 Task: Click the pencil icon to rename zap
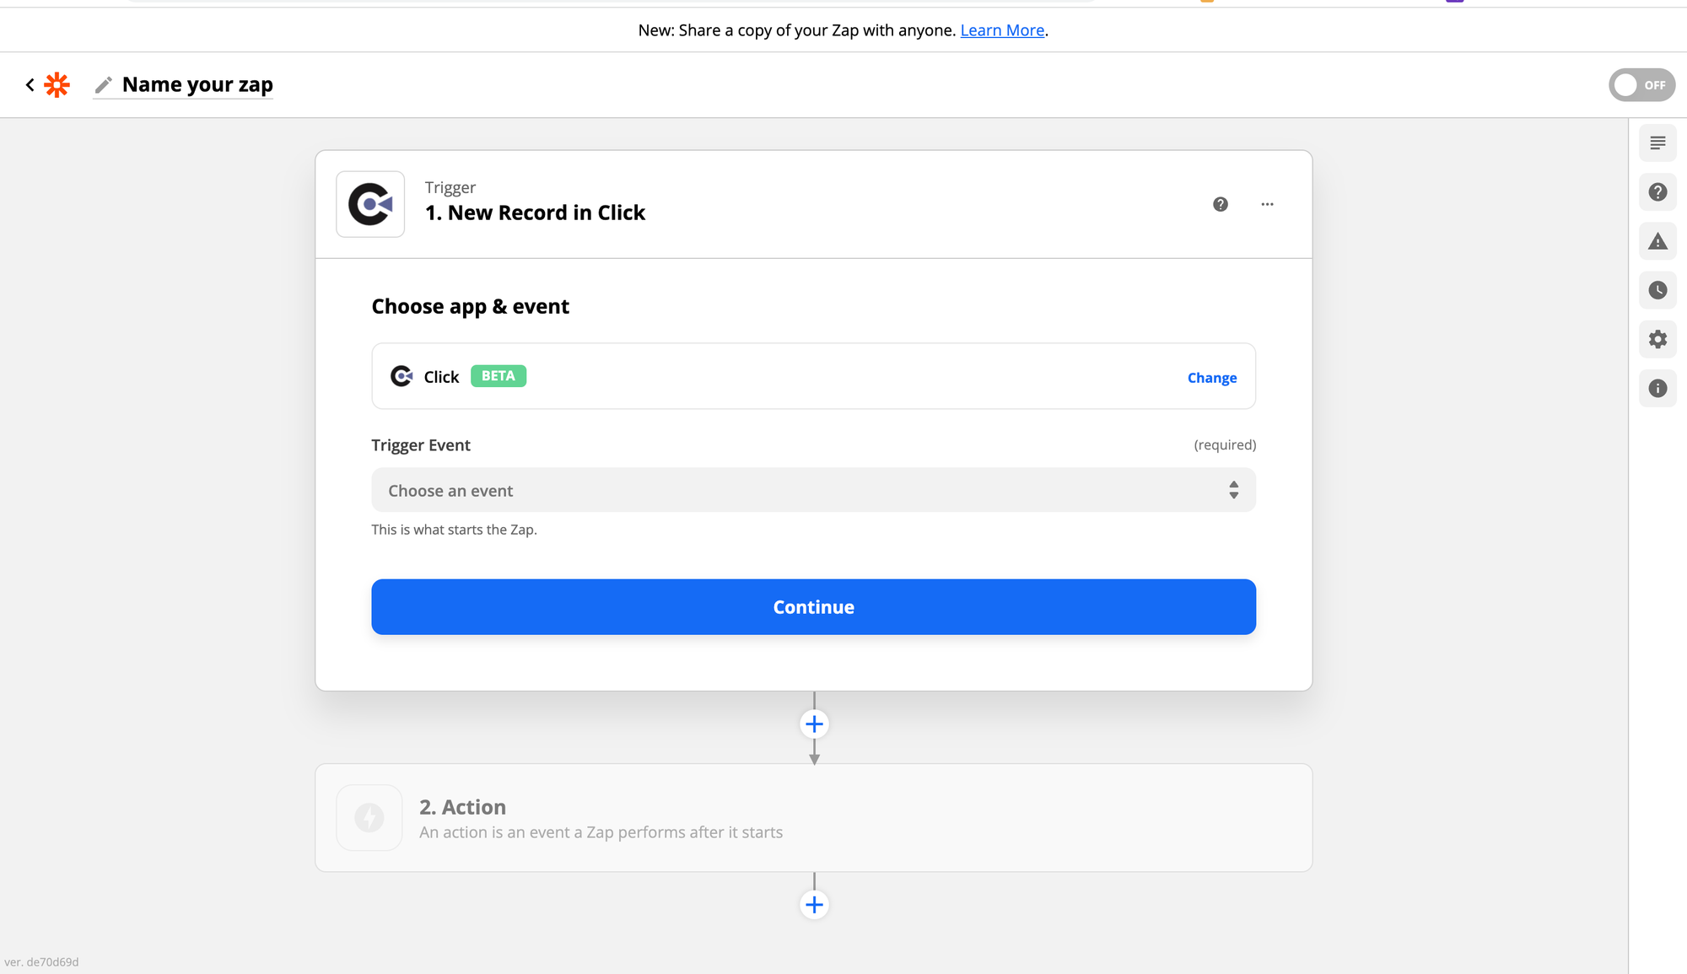coord(103,84)
